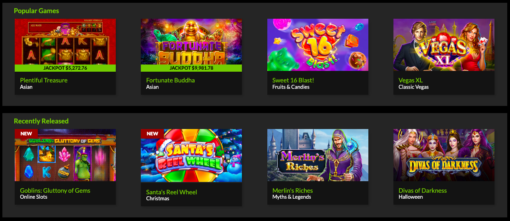Click the JACKPOT $5,272.76 green banner
Screen dimensions: 510x221
coord(65,68)
